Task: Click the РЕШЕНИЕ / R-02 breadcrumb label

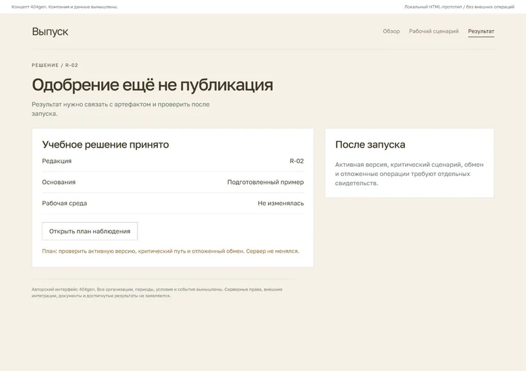Action: click(x=55, y=65)
